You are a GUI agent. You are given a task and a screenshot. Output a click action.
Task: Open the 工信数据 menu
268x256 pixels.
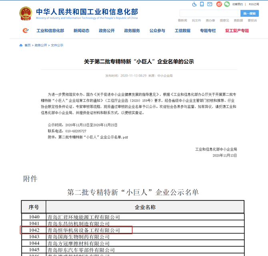(182, 31)
